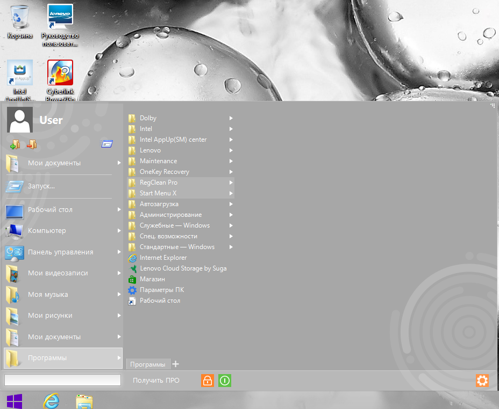The height and width of the screenshot is (409, 499).
Task: Click the add group icon under User
Action: 15,144
